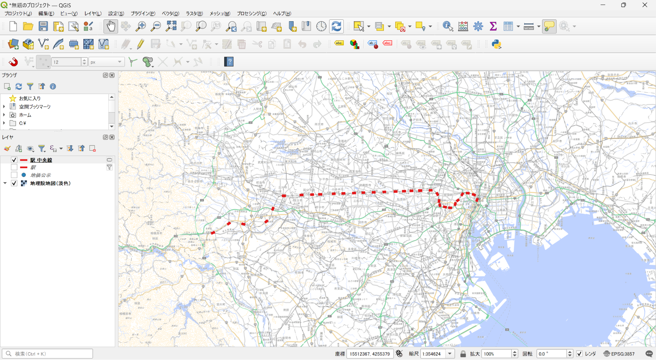Refresh the Browser panel
Image resolution: width=656 pixels, height=360 pixels.
coord(19,86)
